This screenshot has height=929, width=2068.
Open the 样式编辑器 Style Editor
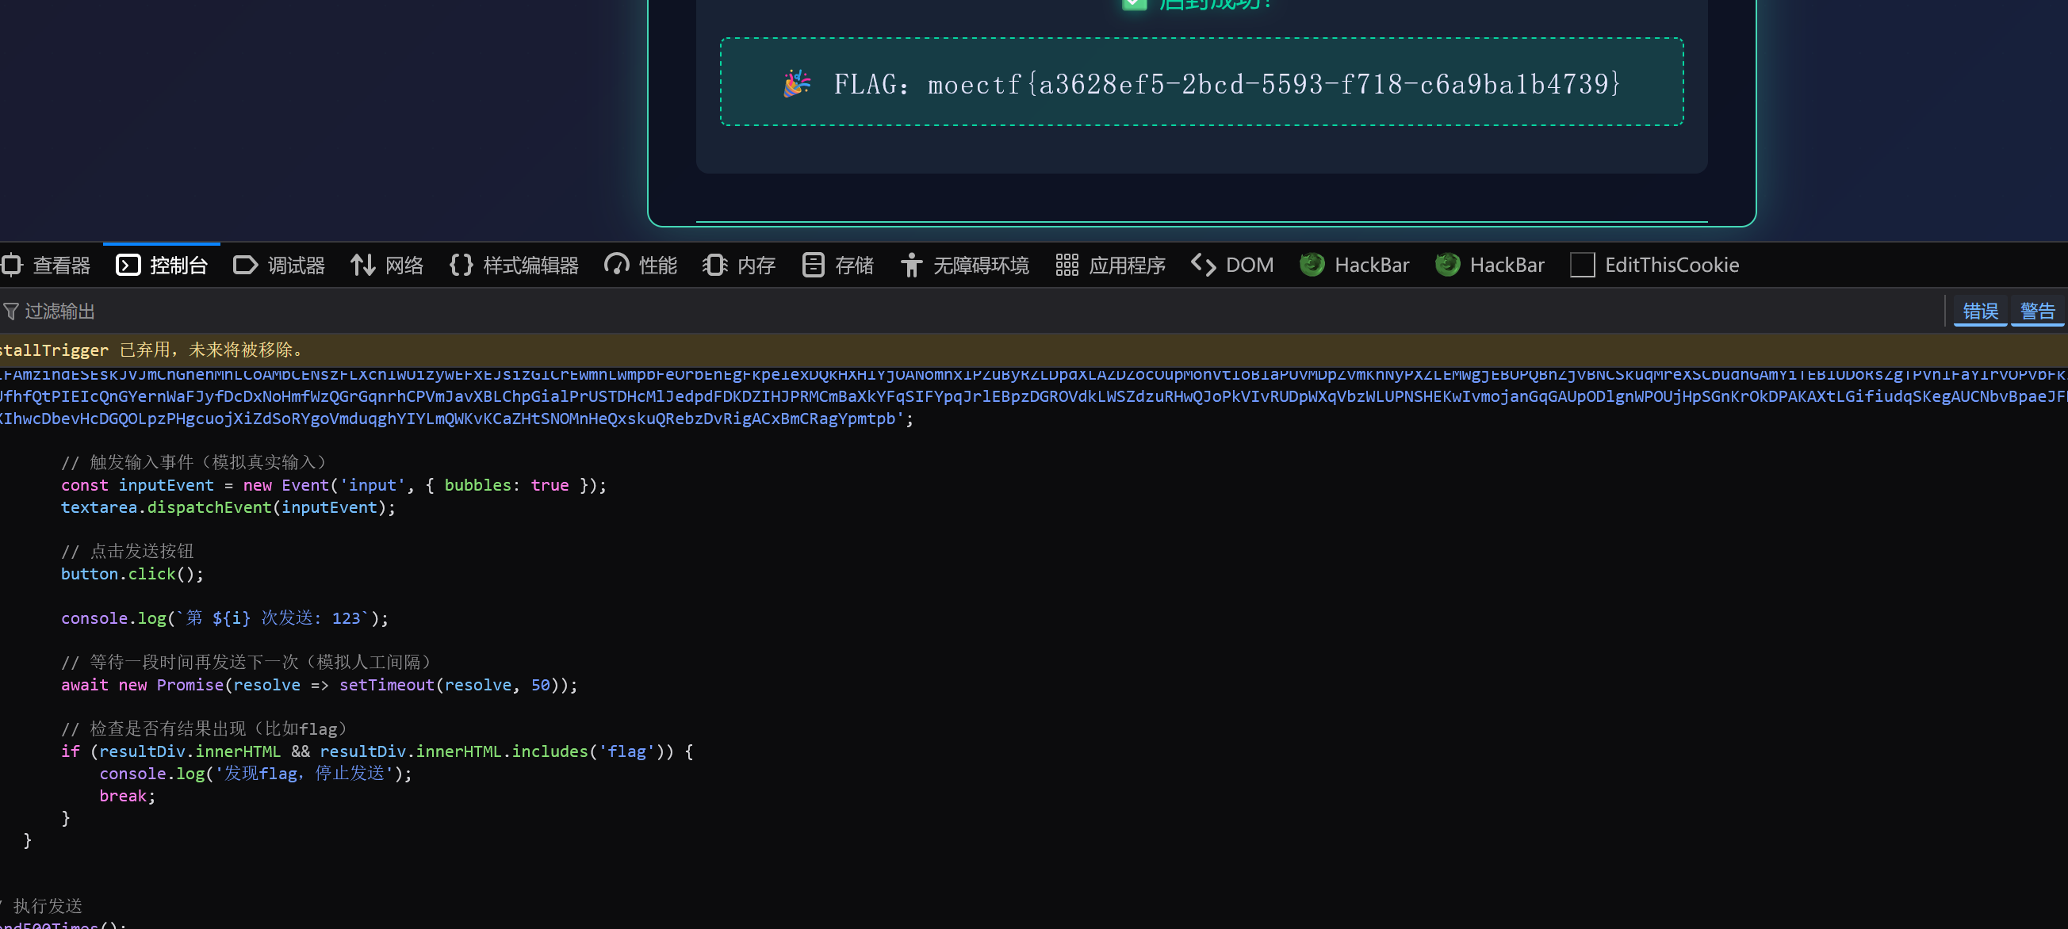click(513, 265)
